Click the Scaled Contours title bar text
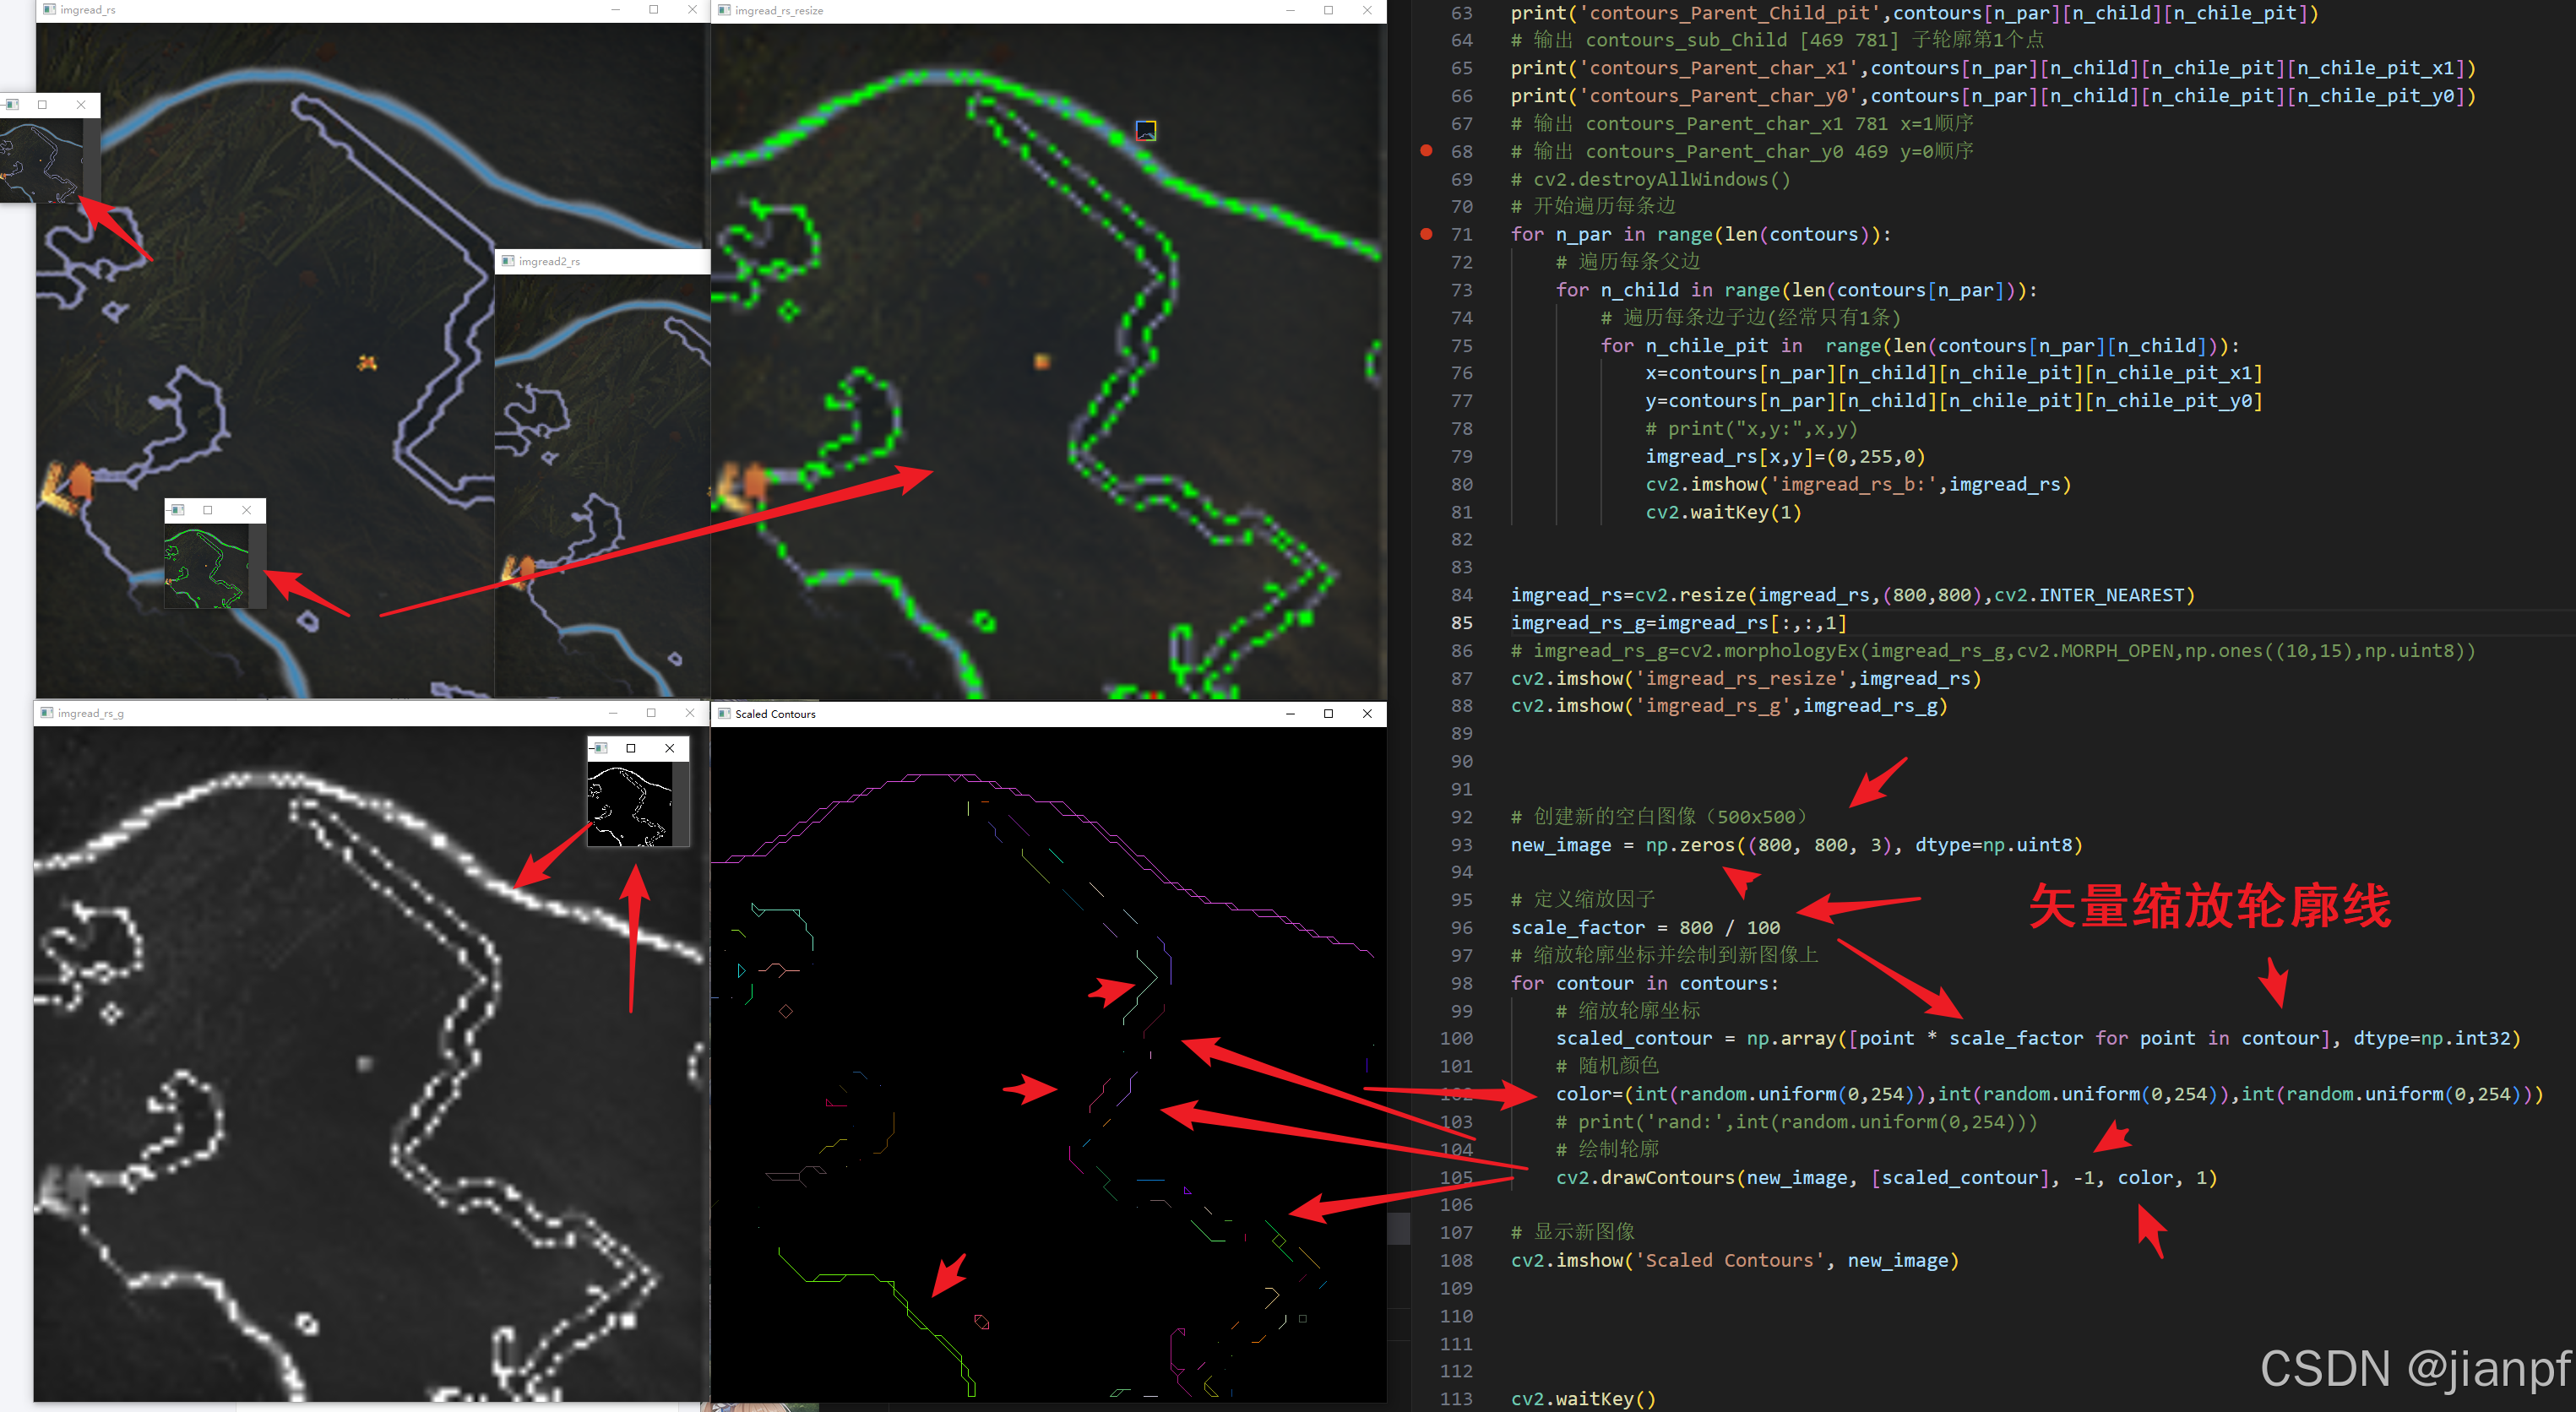2576x1412 pixels. [x=775, y=714]
